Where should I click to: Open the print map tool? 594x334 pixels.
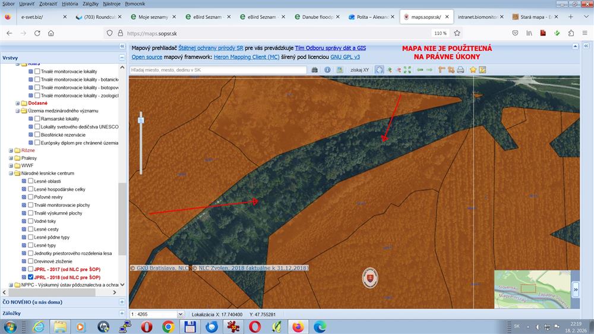coord(460,70)
